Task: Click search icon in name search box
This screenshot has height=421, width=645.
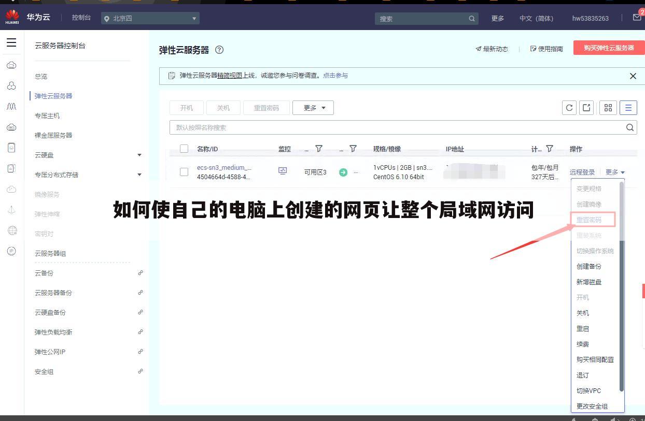Action: pos(630,127)
